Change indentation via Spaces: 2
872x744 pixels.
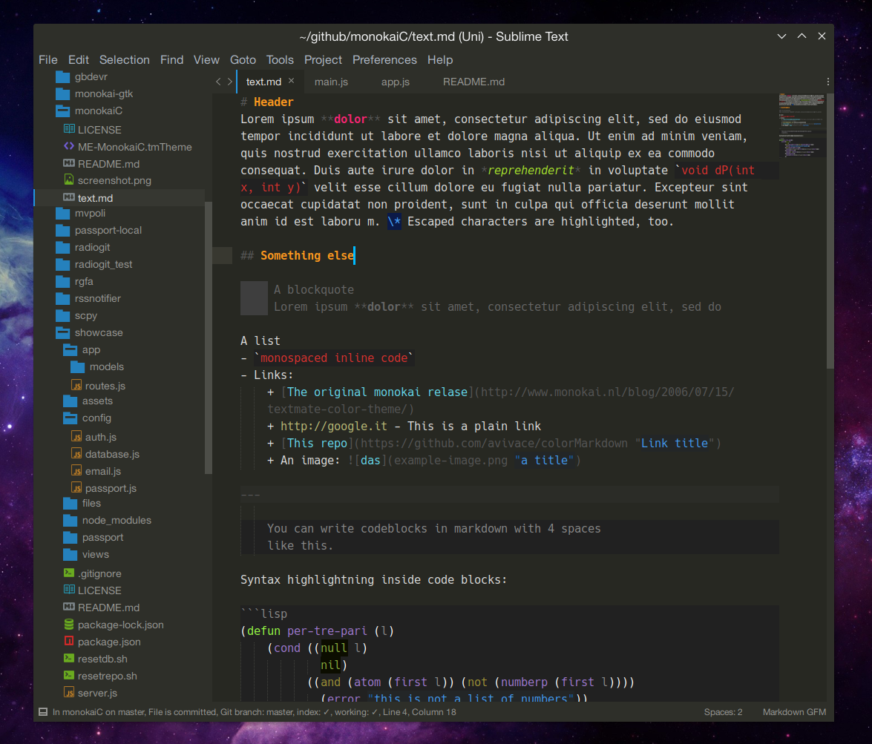coord(722,712)
